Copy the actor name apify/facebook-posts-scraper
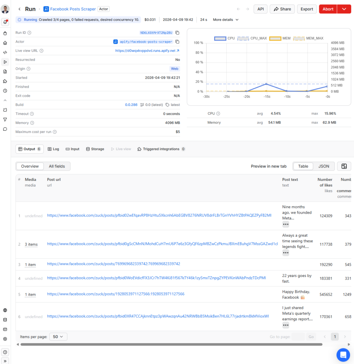354x364 pixels. point(178,42)
